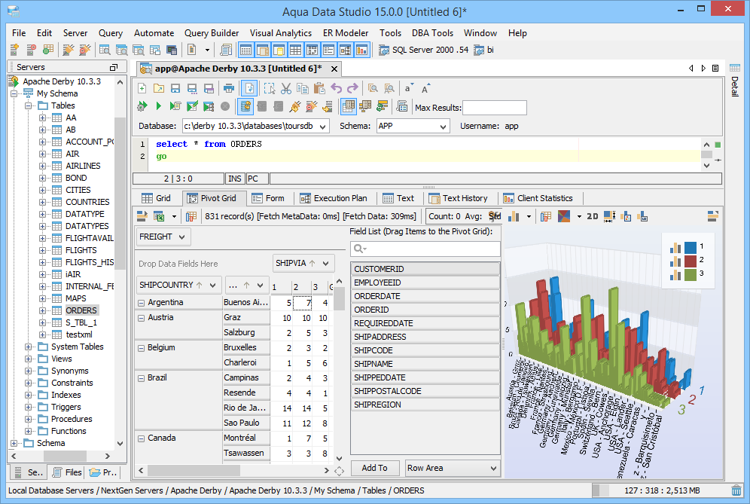Click the SQL Server 2000 .54 shortcut

(424, 50)
